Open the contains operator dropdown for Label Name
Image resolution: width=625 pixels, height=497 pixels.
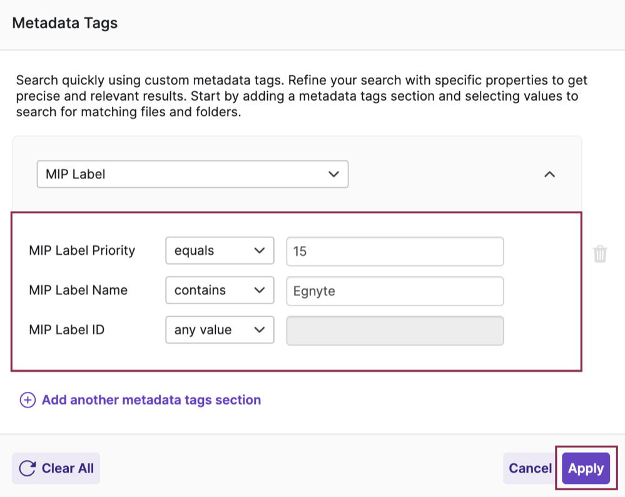220,290
